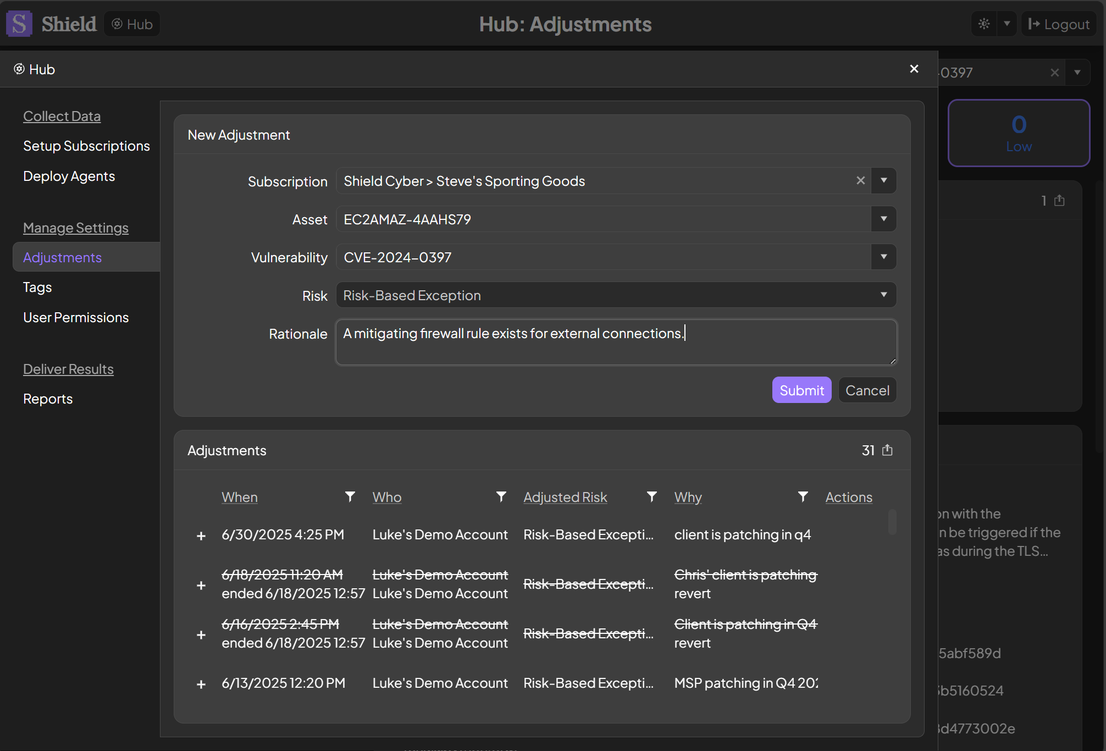Screen dimensions: 1106x751
Task: Open Setup Subscriptions menu item
Action: coord(86,146)
